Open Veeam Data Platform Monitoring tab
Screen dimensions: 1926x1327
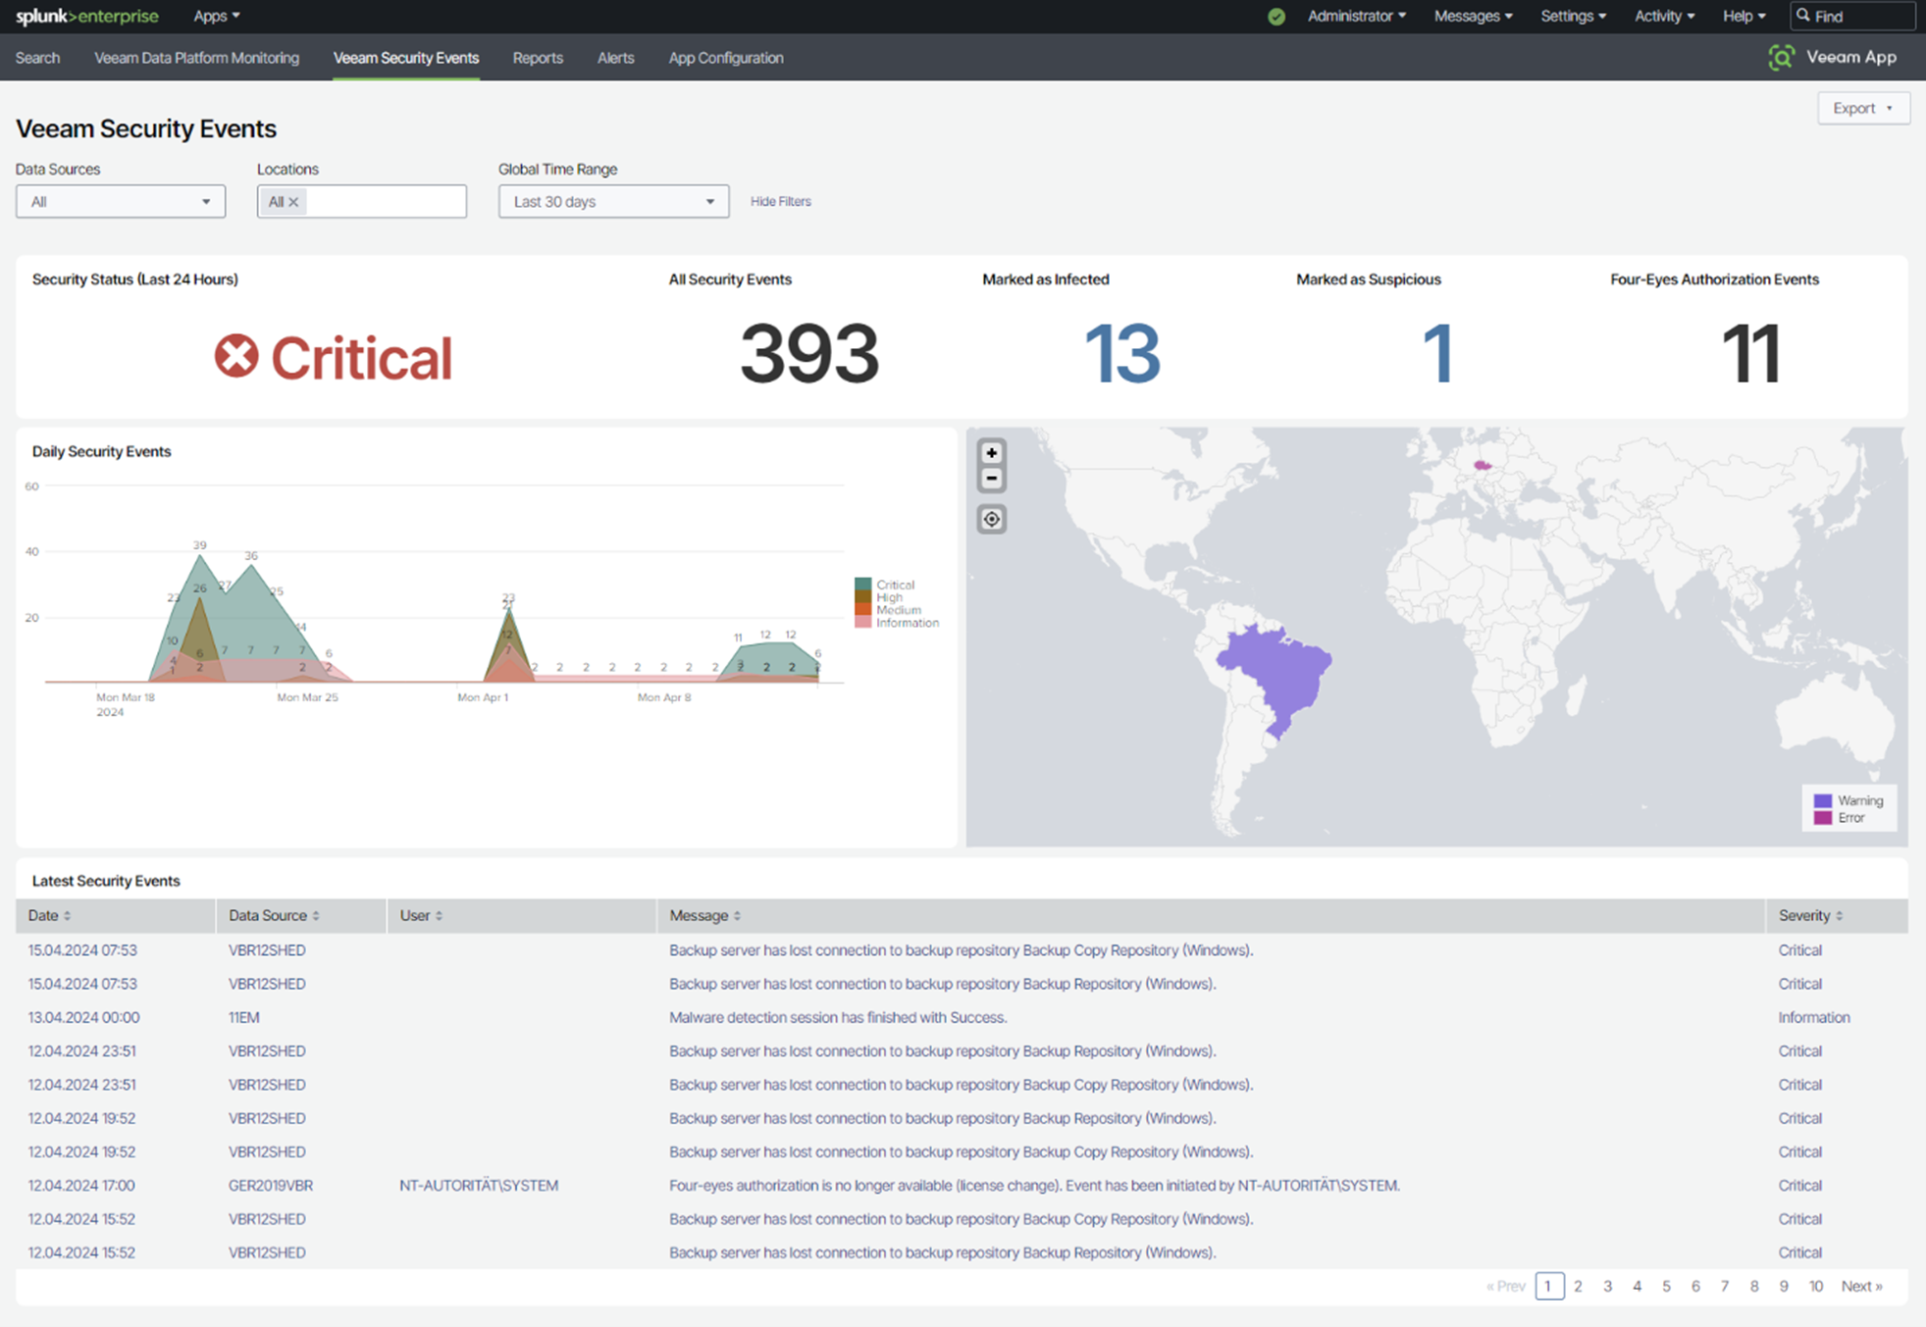(196, 58)
